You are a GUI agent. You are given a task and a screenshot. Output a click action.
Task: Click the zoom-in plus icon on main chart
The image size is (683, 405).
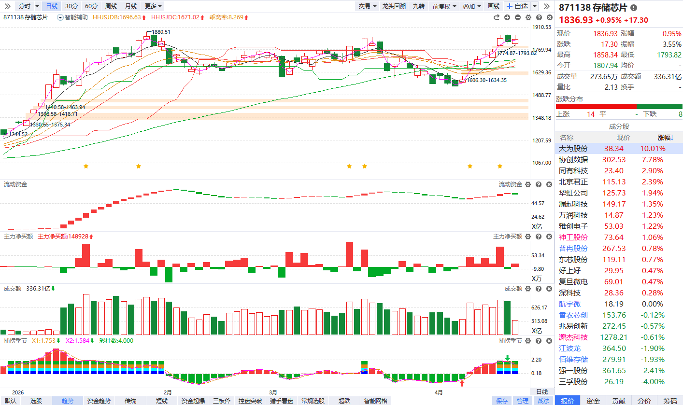507,17
